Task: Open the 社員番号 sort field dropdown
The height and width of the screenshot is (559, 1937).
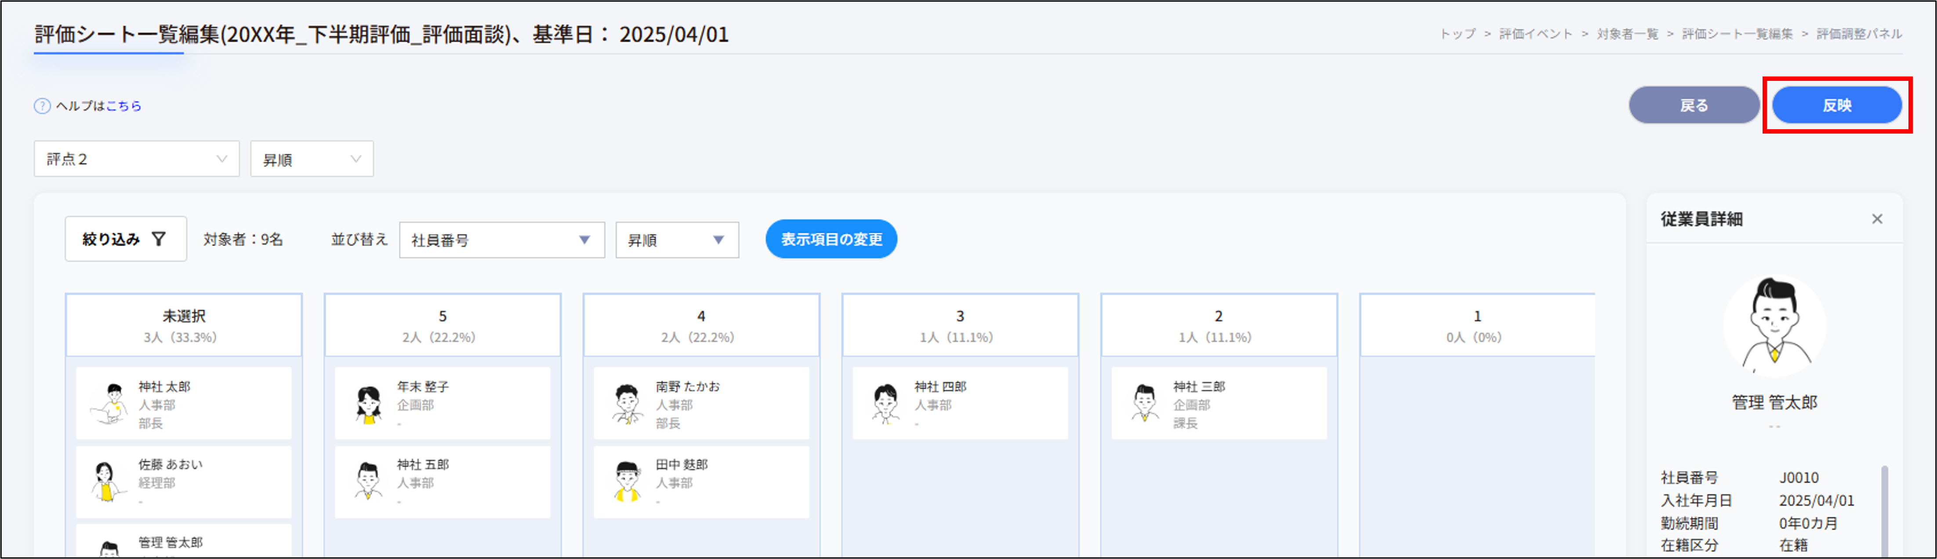Action: (501, 239)
